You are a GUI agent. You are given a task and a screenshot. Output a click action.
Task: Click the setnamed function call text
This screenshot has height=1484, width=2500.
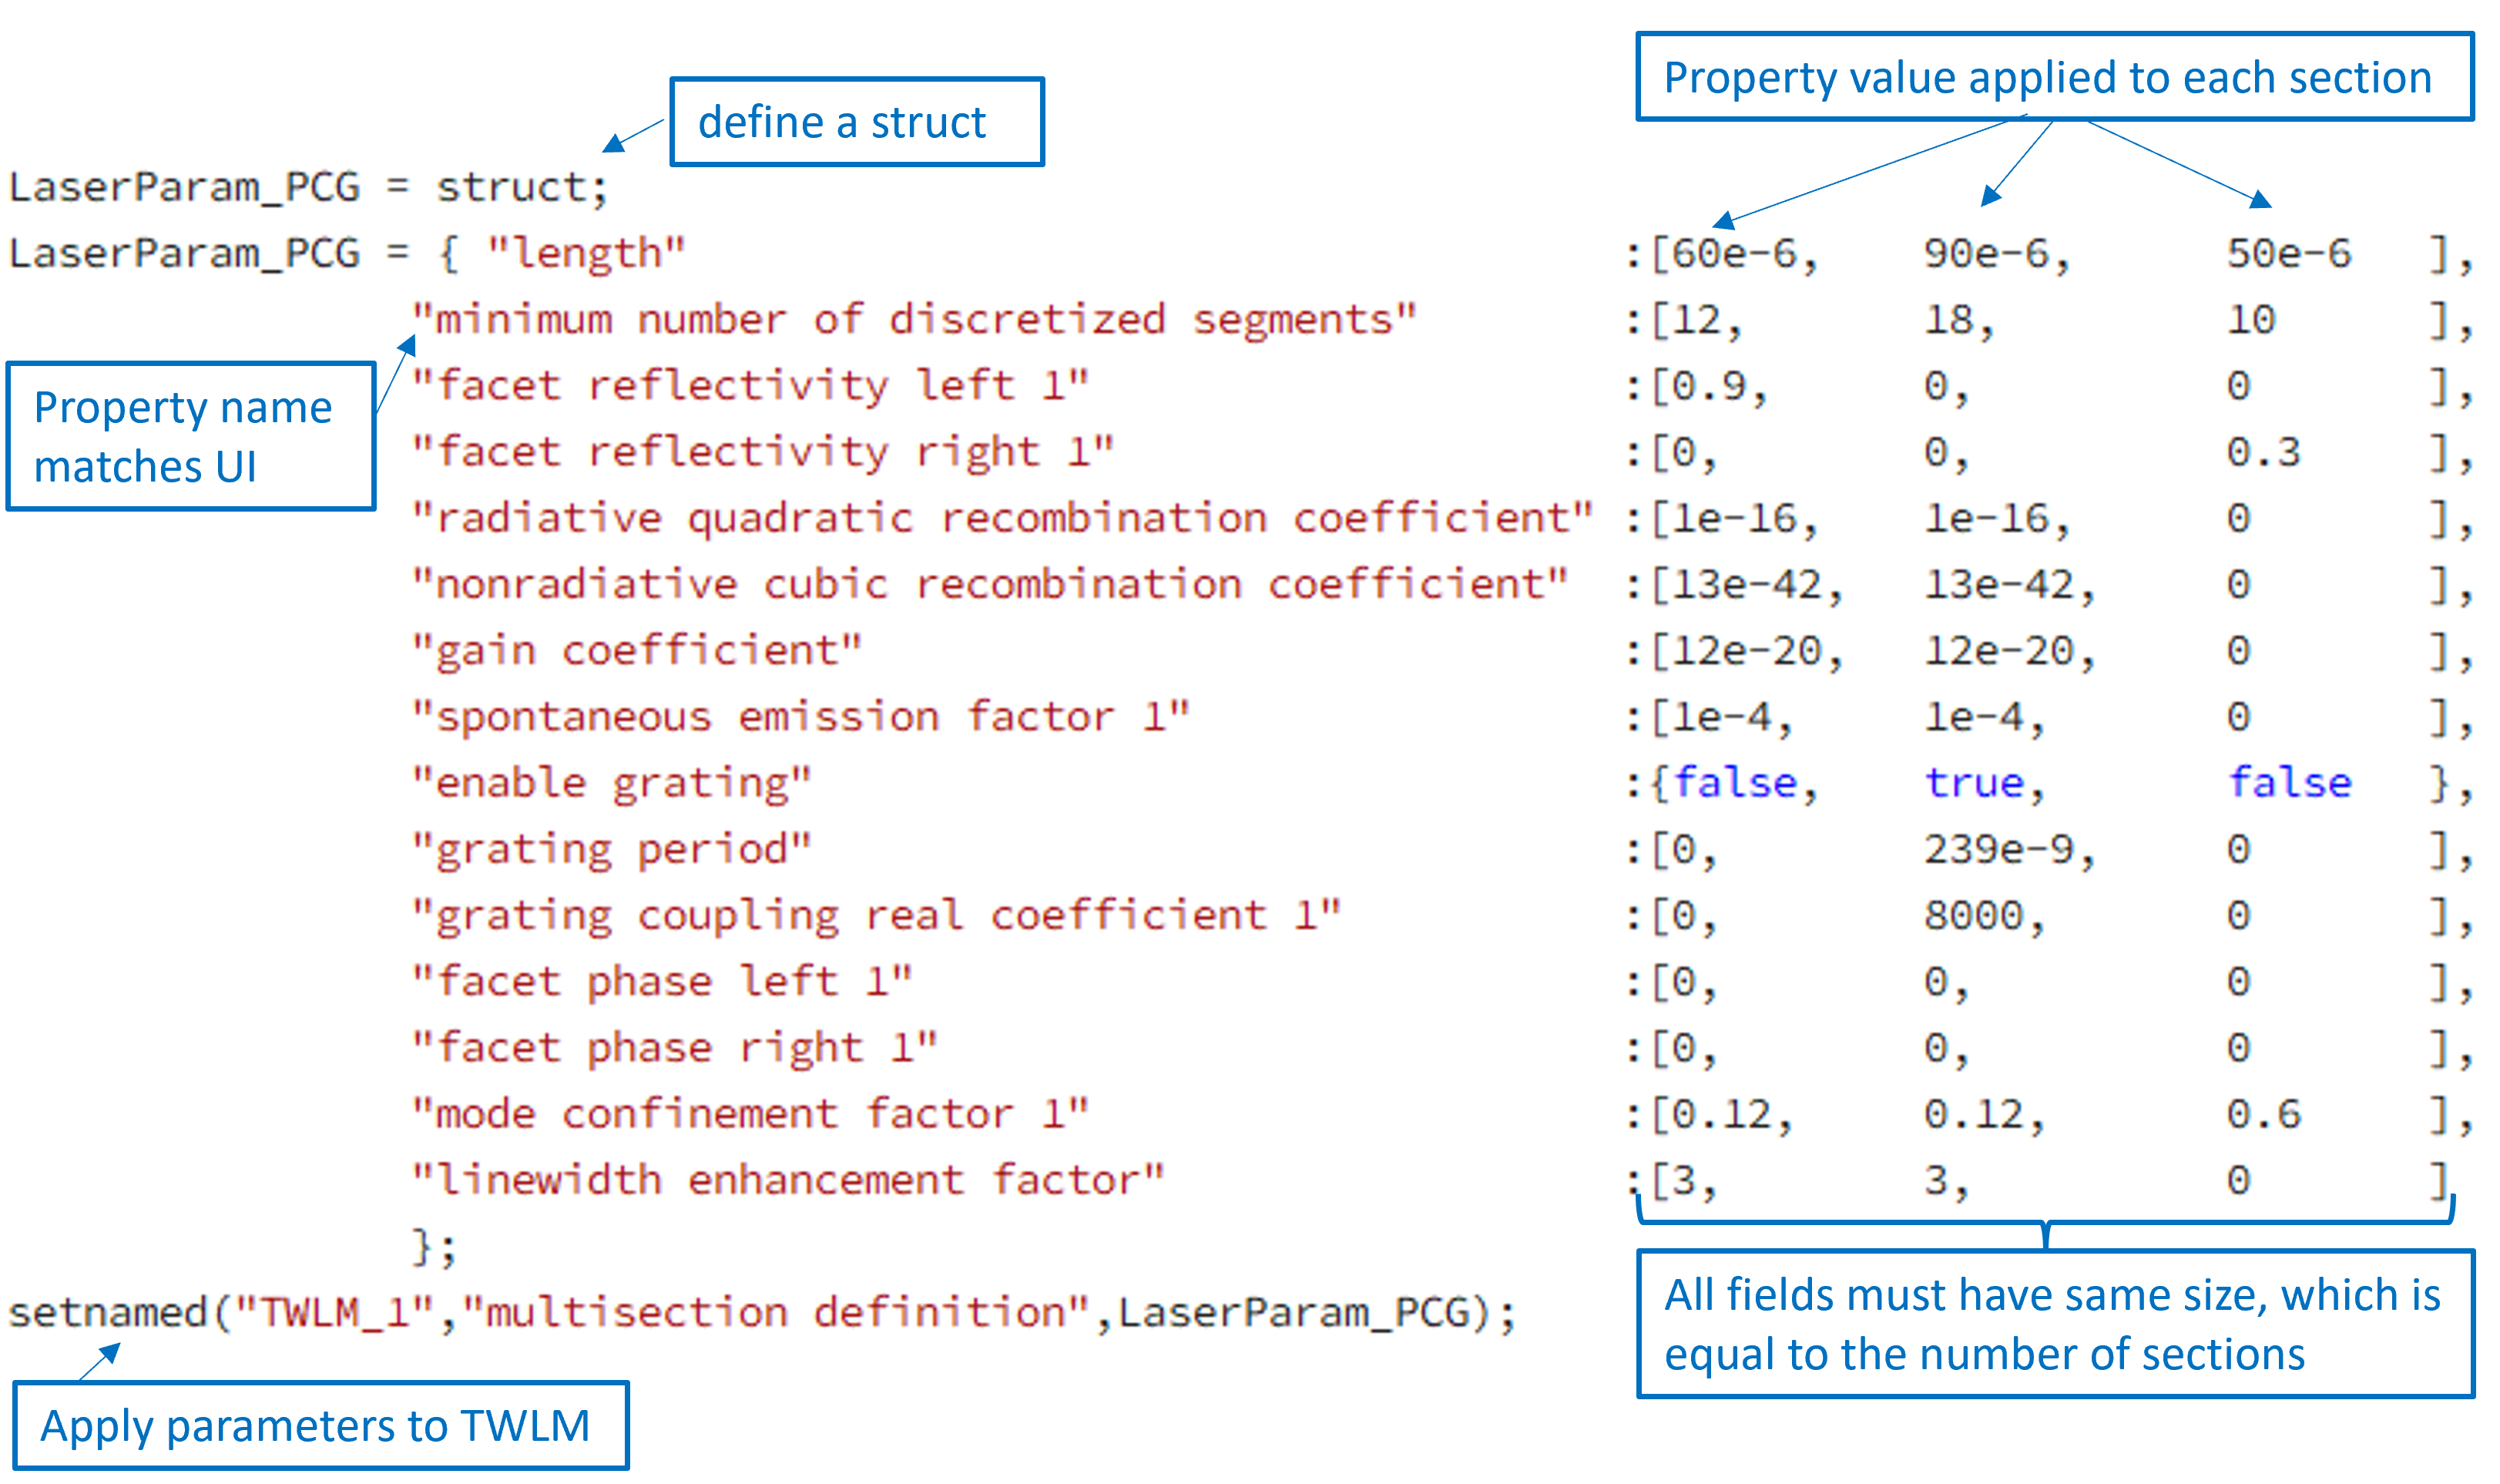pos(108,1313)
